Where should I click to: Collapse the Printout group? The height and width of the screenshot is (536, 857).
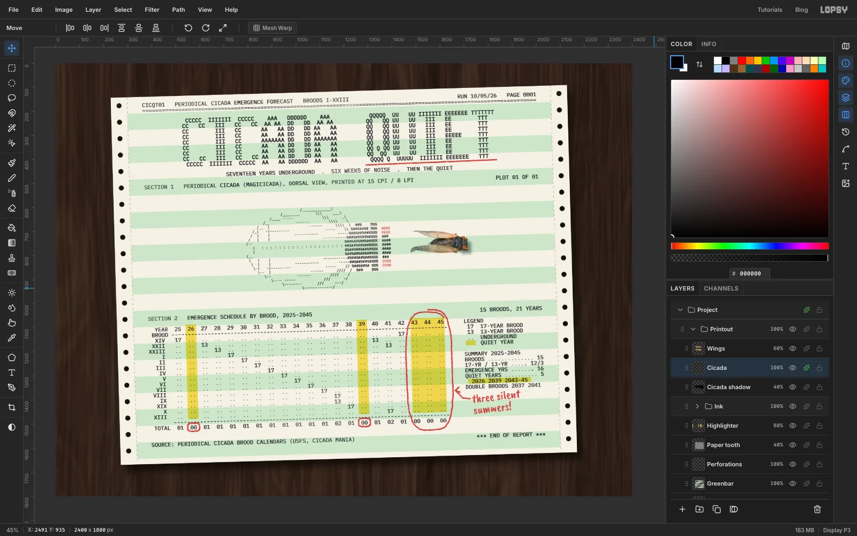point(693,329)
